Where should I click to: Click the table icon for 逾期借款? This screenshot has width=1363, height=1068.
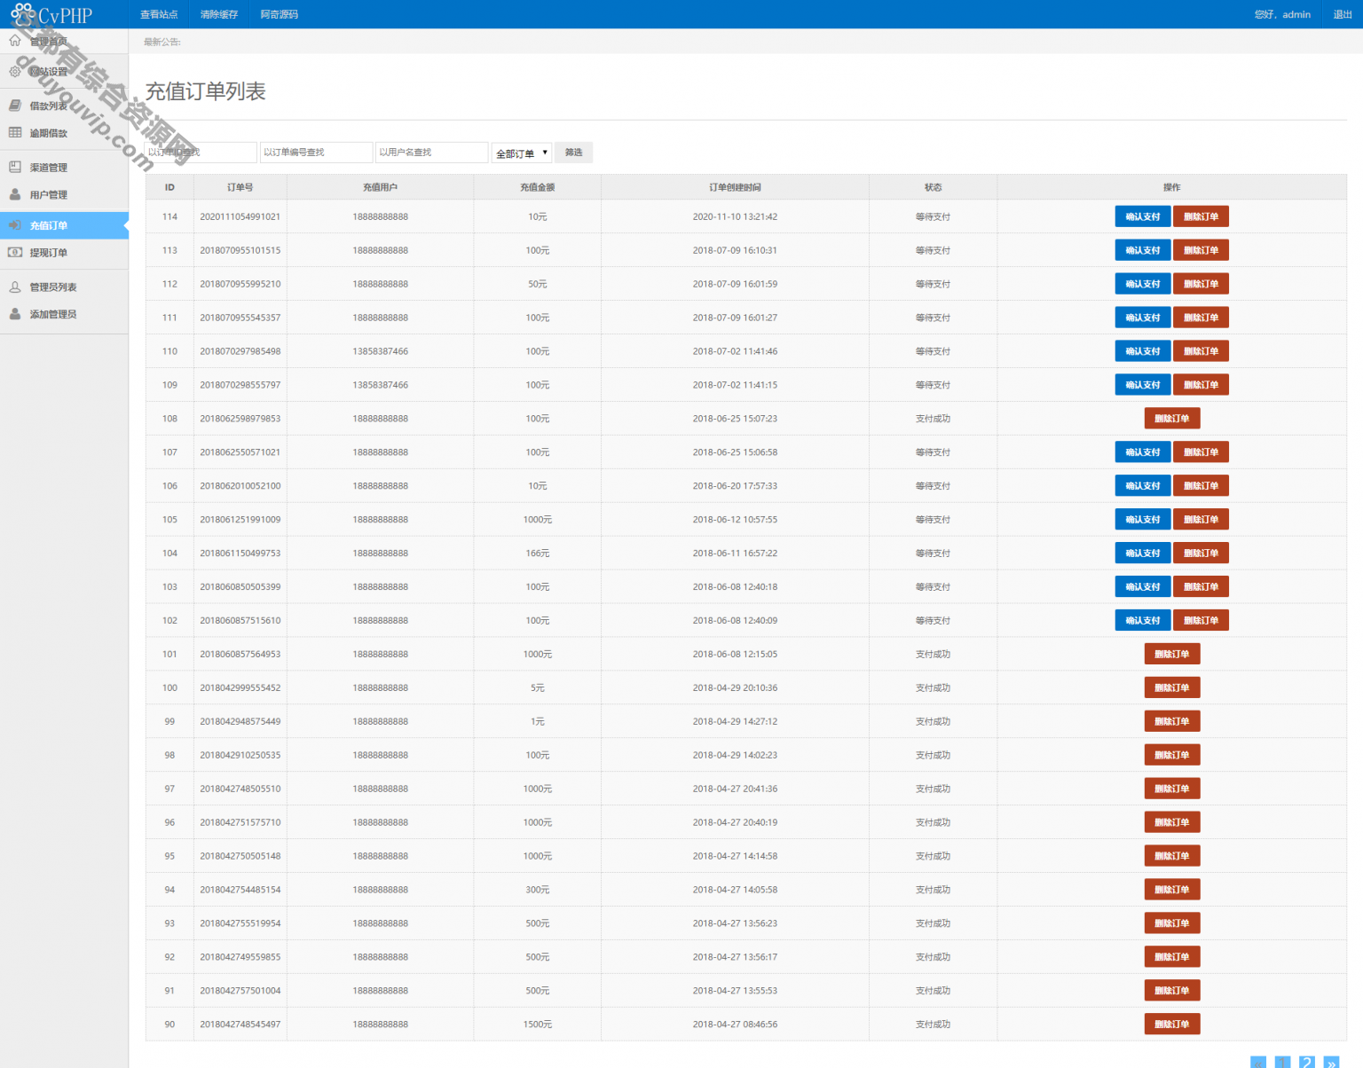(15, 133)
